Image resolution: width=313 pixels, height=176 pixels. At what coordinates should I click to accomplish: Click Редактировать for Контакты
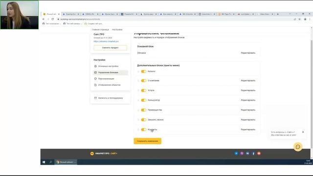click(x=248, y=130)
